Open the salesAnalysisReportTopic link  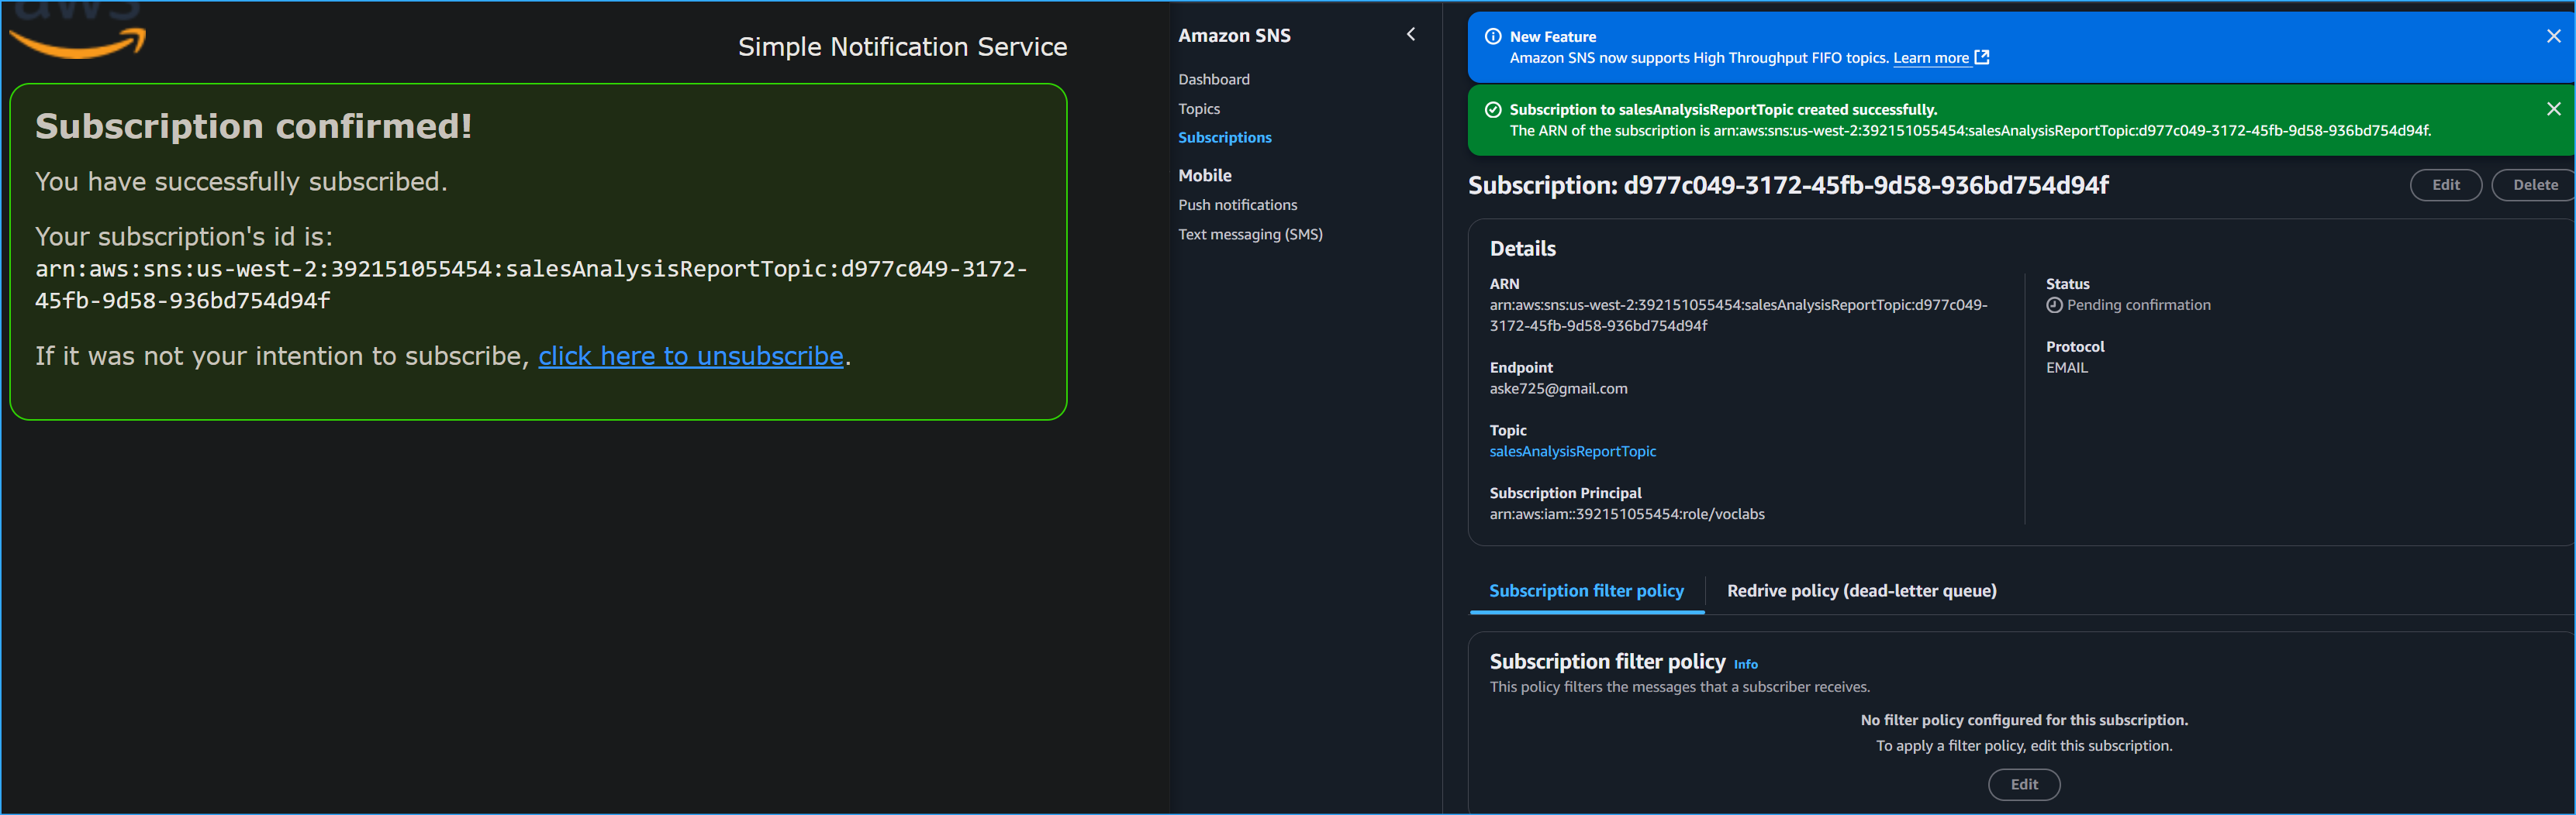(1572, 452)
